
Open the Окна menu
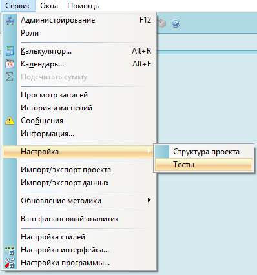pos(49,6)
